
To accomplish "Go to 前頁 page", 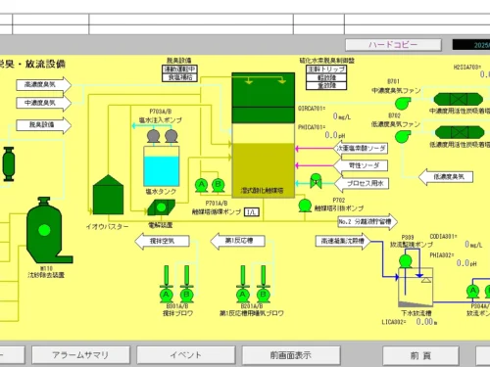I will coord(420,355).
